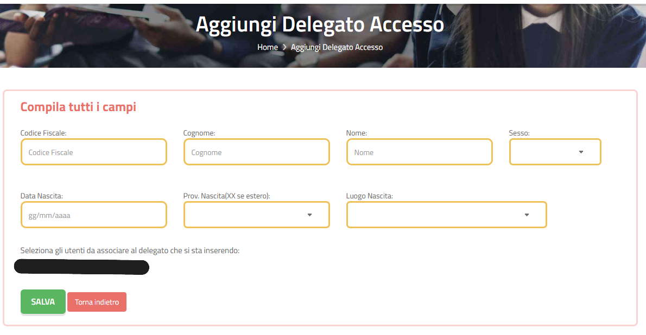The width and height of the screenshot is (646, 335).
Task: Select the Nome text field
Action: pyautogui.click(x=419, y=152)
